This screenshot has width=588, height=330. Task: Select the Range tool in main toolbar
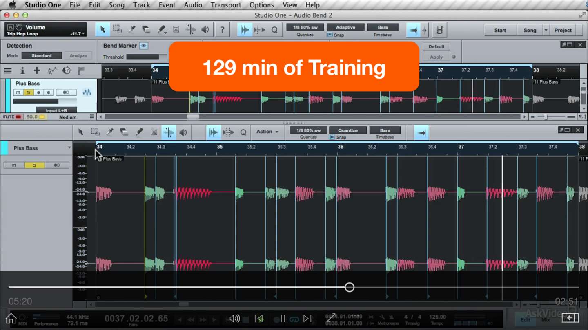[x=117, y=30]
